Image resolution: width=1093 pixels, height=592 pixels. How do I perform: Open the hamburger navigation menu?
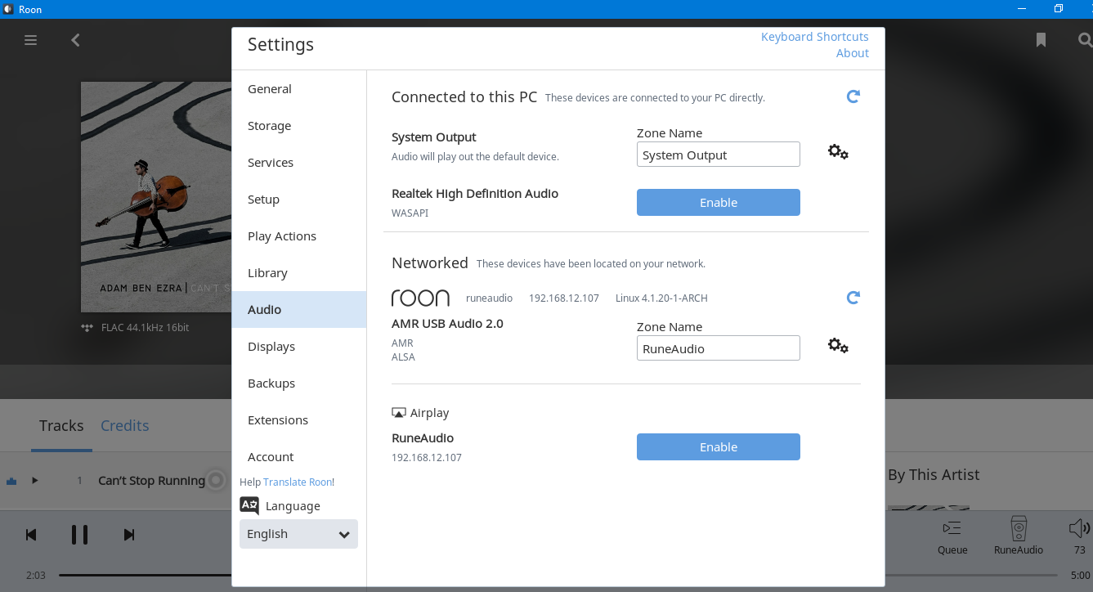pos(31,39)
